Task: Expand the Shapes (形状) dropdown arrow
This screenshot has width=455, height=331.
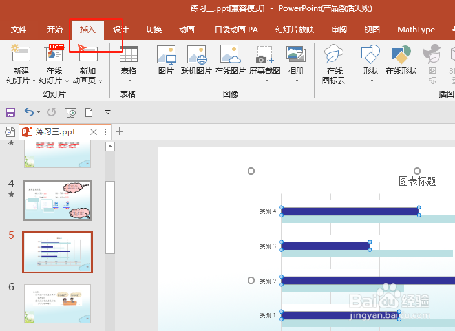Action: [x=372, y=80]
